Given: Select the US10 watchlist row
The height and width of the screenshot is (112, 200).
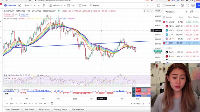Looking at the screenshot, I should (x=182, y=22).
